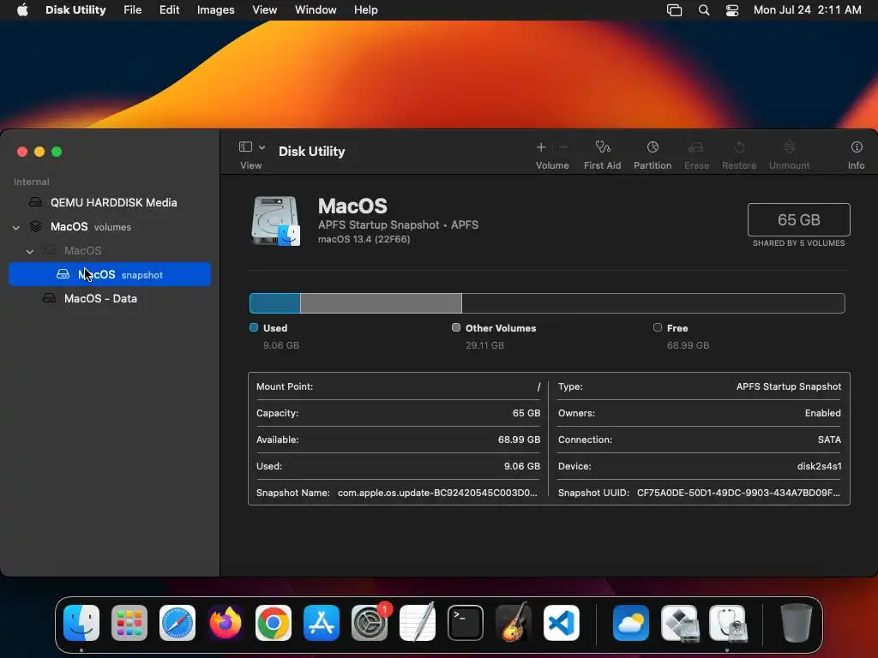Open Terminal from the Dock
Image resolution: width=878 pixels, height=658 pixels.
(466, 623)
